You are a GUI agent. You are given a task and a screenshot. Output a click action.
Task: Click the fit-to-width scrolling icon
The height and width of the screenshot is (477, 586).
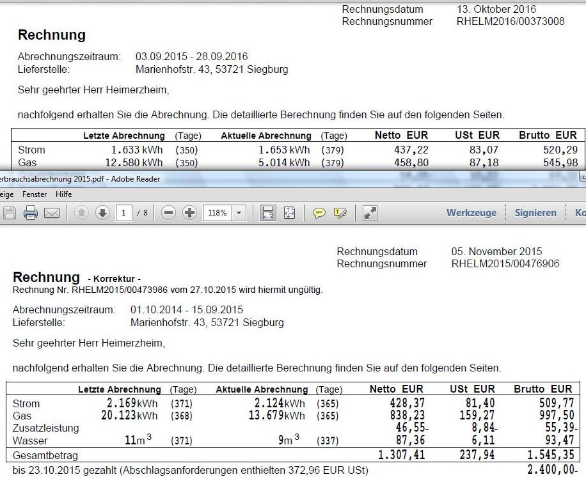pyautogui.click(x=267, y=213)
